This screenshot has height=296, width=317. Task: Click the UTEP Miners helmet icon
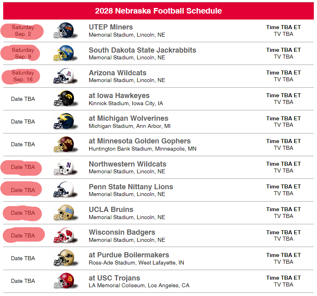click(x=65, y=31)
